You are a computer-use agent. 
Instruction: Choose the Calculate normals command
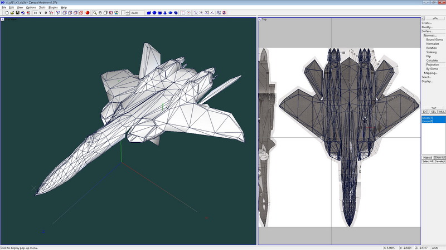tap(432, 61)
